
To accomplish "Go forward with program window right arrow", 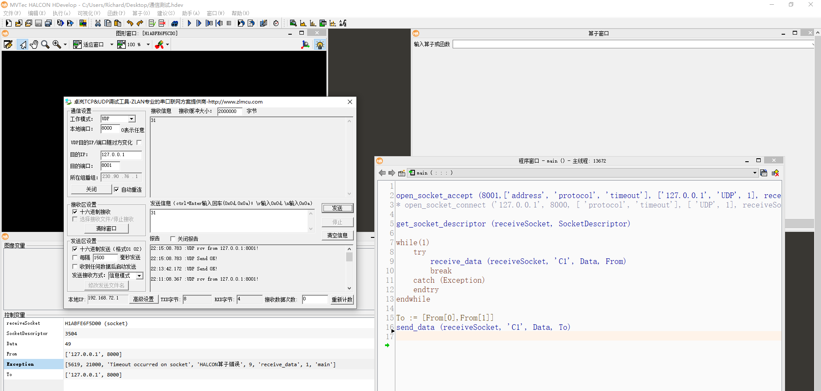I will click(x=391, y=173).
